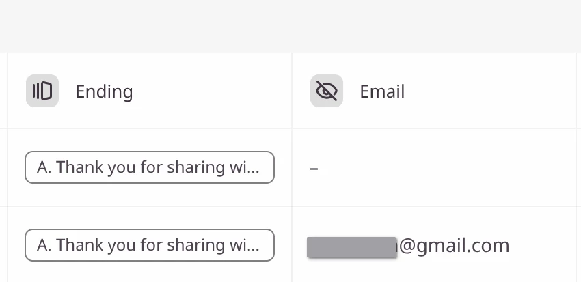Click blank space right of the Ending label

tap(211, 91)
